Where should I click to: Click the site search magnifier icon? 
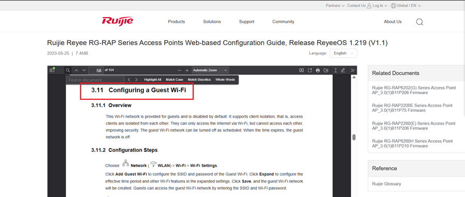coord(419,22)
